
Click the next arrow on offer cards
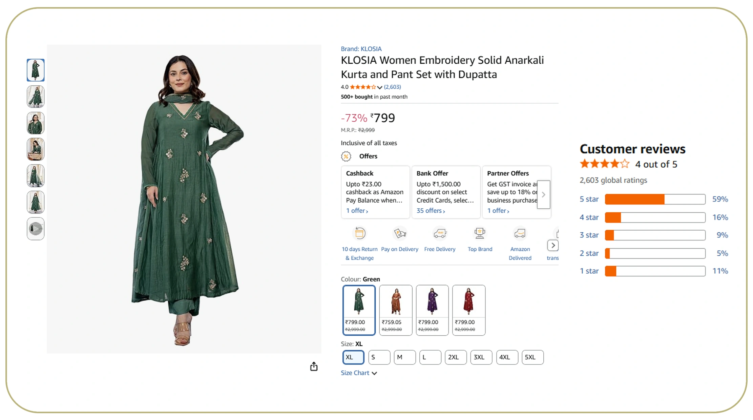pyautogui.click(x=543, y=195)
